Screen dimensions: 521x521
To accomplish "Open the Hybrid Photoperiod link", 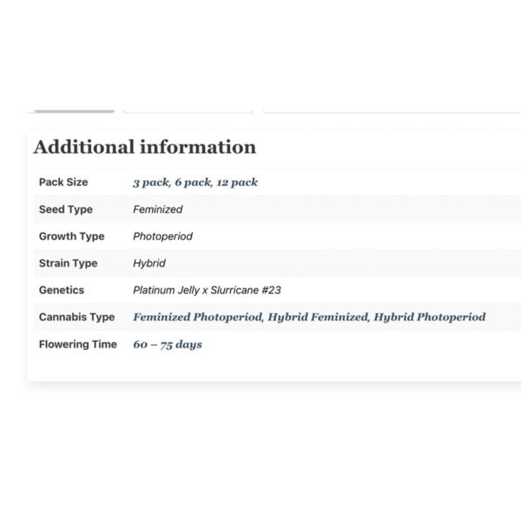I will 430,317.
